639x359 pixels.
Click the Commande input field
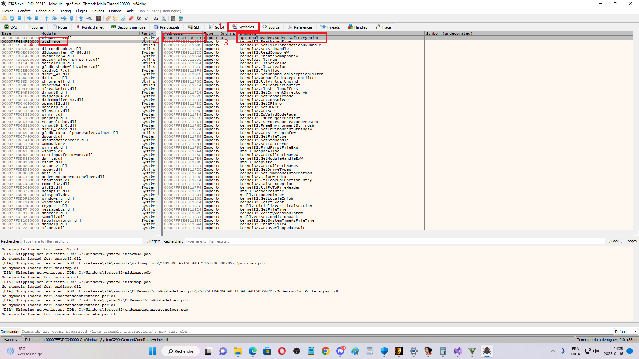point(318,331)
